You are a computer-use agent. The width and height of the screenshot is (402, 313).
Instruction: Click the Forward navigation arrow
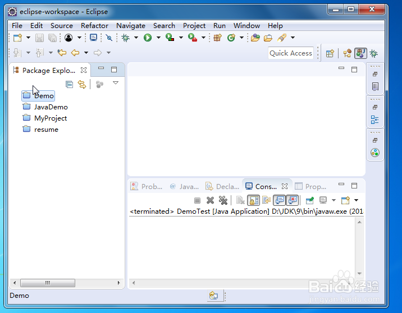tap(98, 53)
